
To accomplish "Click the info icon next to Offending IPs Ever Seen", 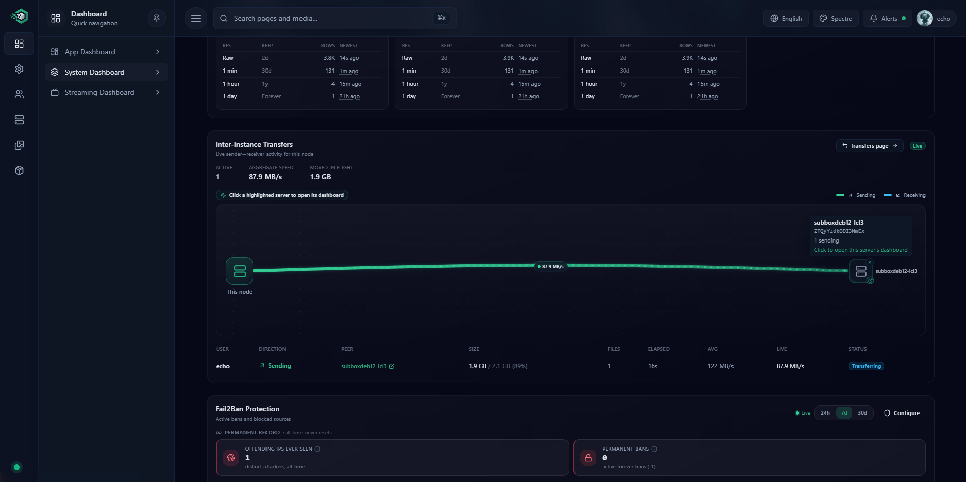I will pyautogui.click(x=317, y=449).
